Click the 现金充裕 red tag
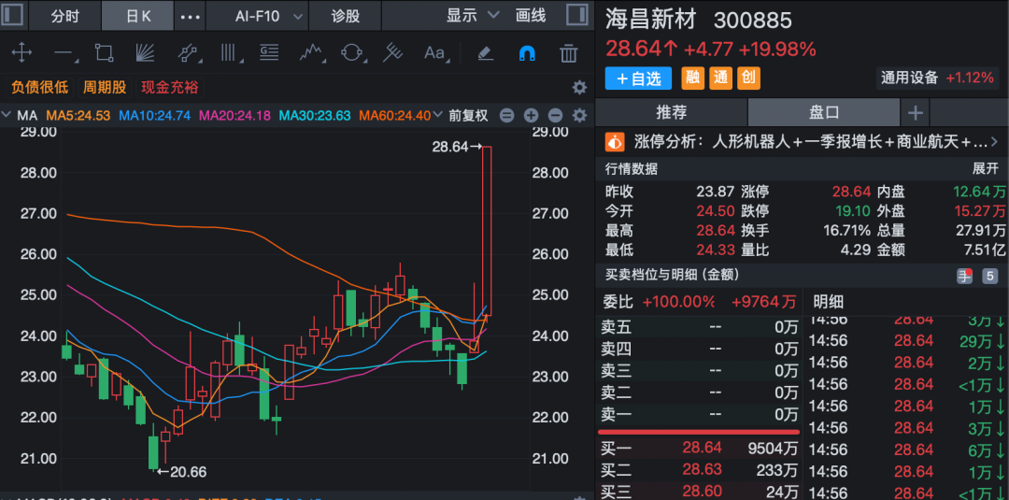1009x500 pixels. pos(169,87)
